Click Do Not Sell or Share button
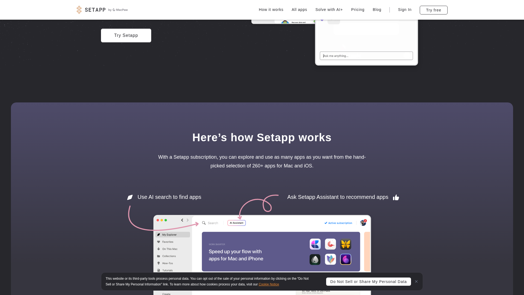 click(x=368, y=282)
